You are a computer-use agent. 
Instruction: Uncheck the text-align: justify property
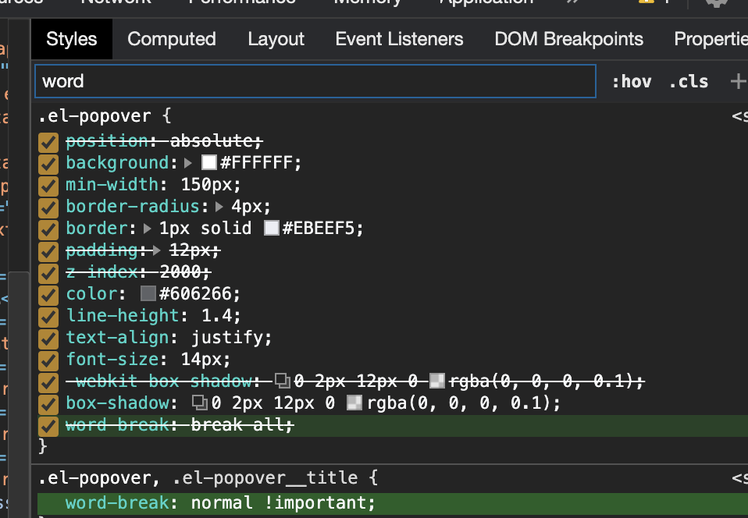pos(48,339)
